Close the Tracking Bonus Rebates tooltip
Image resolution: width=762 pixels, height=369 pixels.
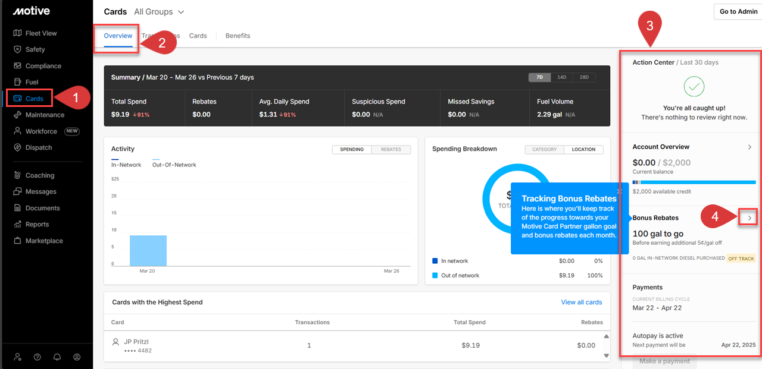click(x=619, y=191)
